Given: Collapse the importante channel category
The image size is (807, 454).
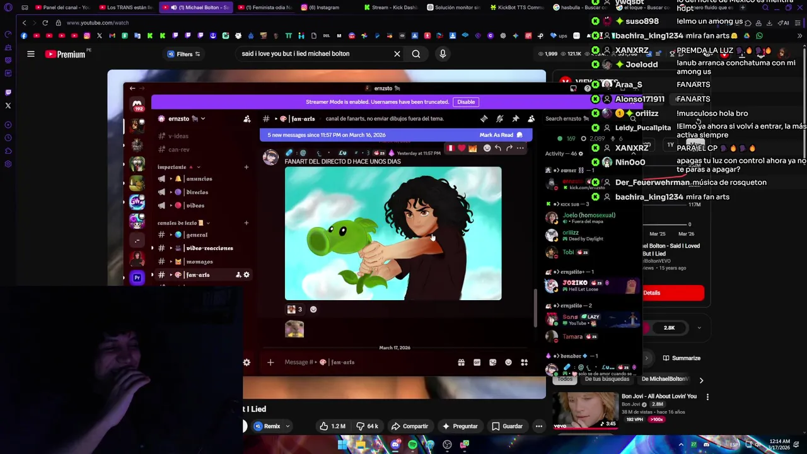Looking at the screenshot, I should click(x=179, y=167).
